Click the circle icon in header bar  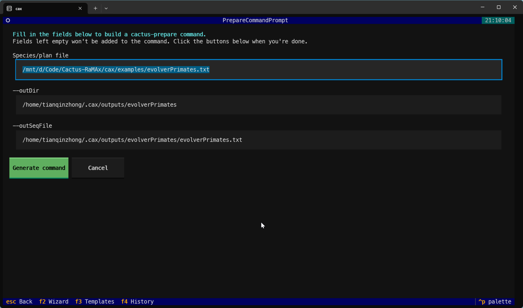tap(8, 20)
